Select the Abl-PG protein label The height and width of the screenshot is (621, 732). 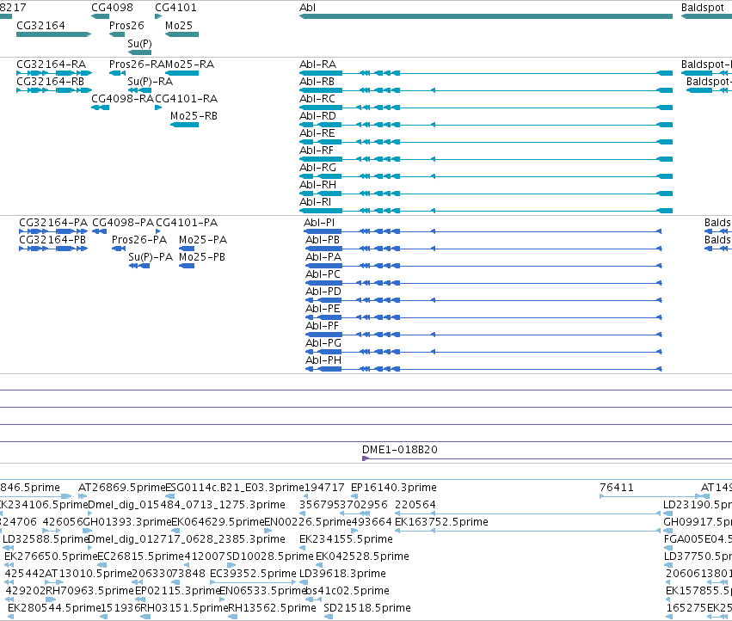click(x=323, y=343)
